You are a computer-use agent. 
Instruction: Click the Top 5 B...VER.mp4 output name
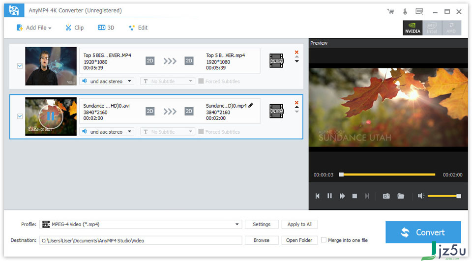coord(225,56)
